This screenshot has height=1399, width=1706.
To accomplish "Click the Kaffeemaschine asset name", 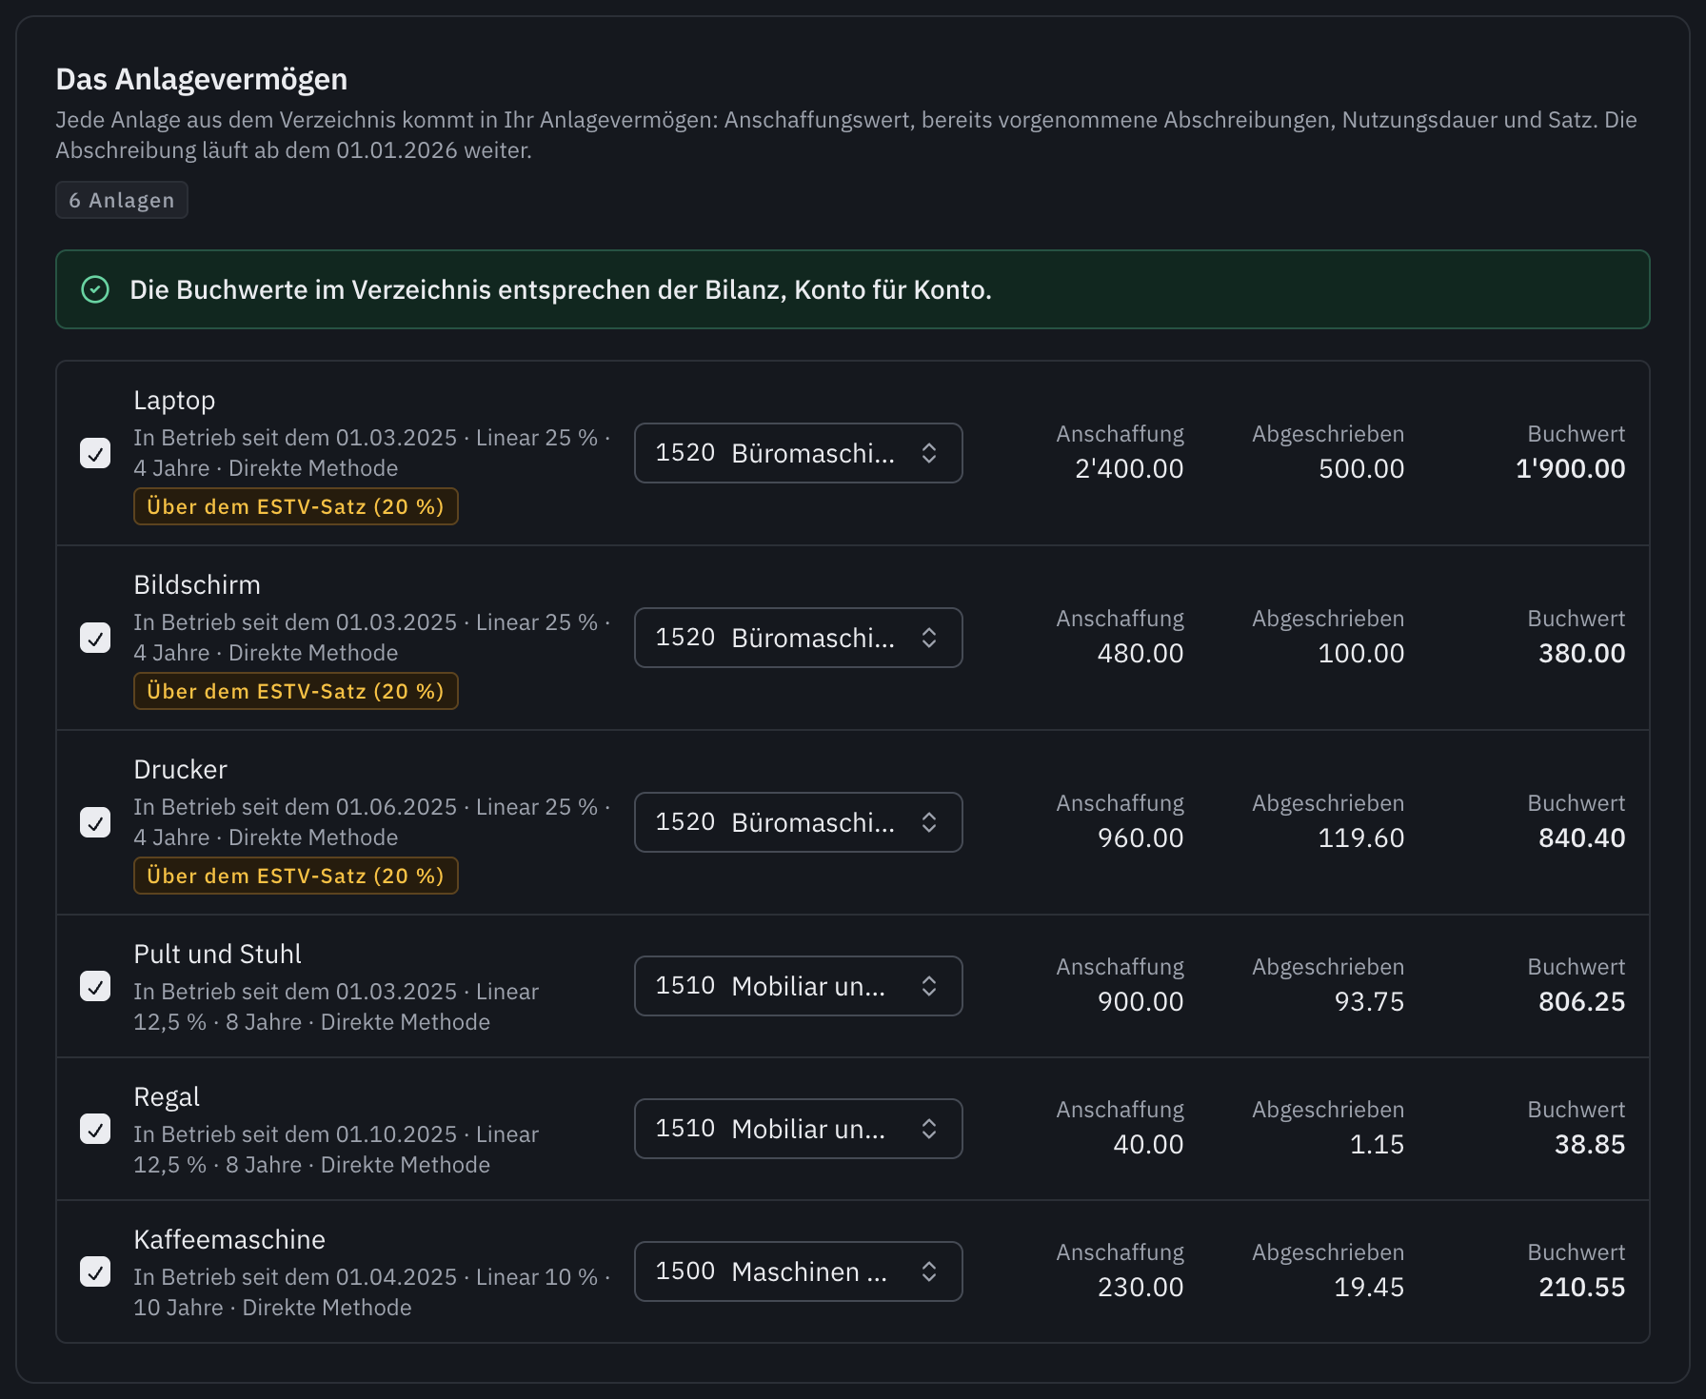I will pyautogui.click(x=229, y=1239).
